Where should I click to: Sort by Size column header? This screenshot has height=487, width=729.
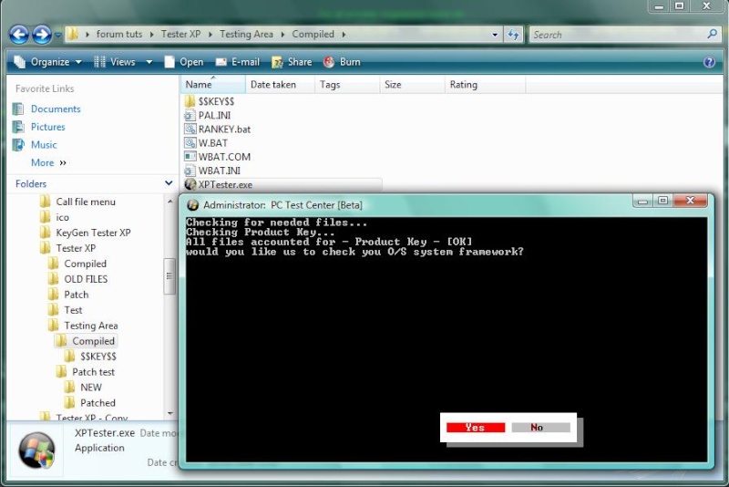[412, 84]
